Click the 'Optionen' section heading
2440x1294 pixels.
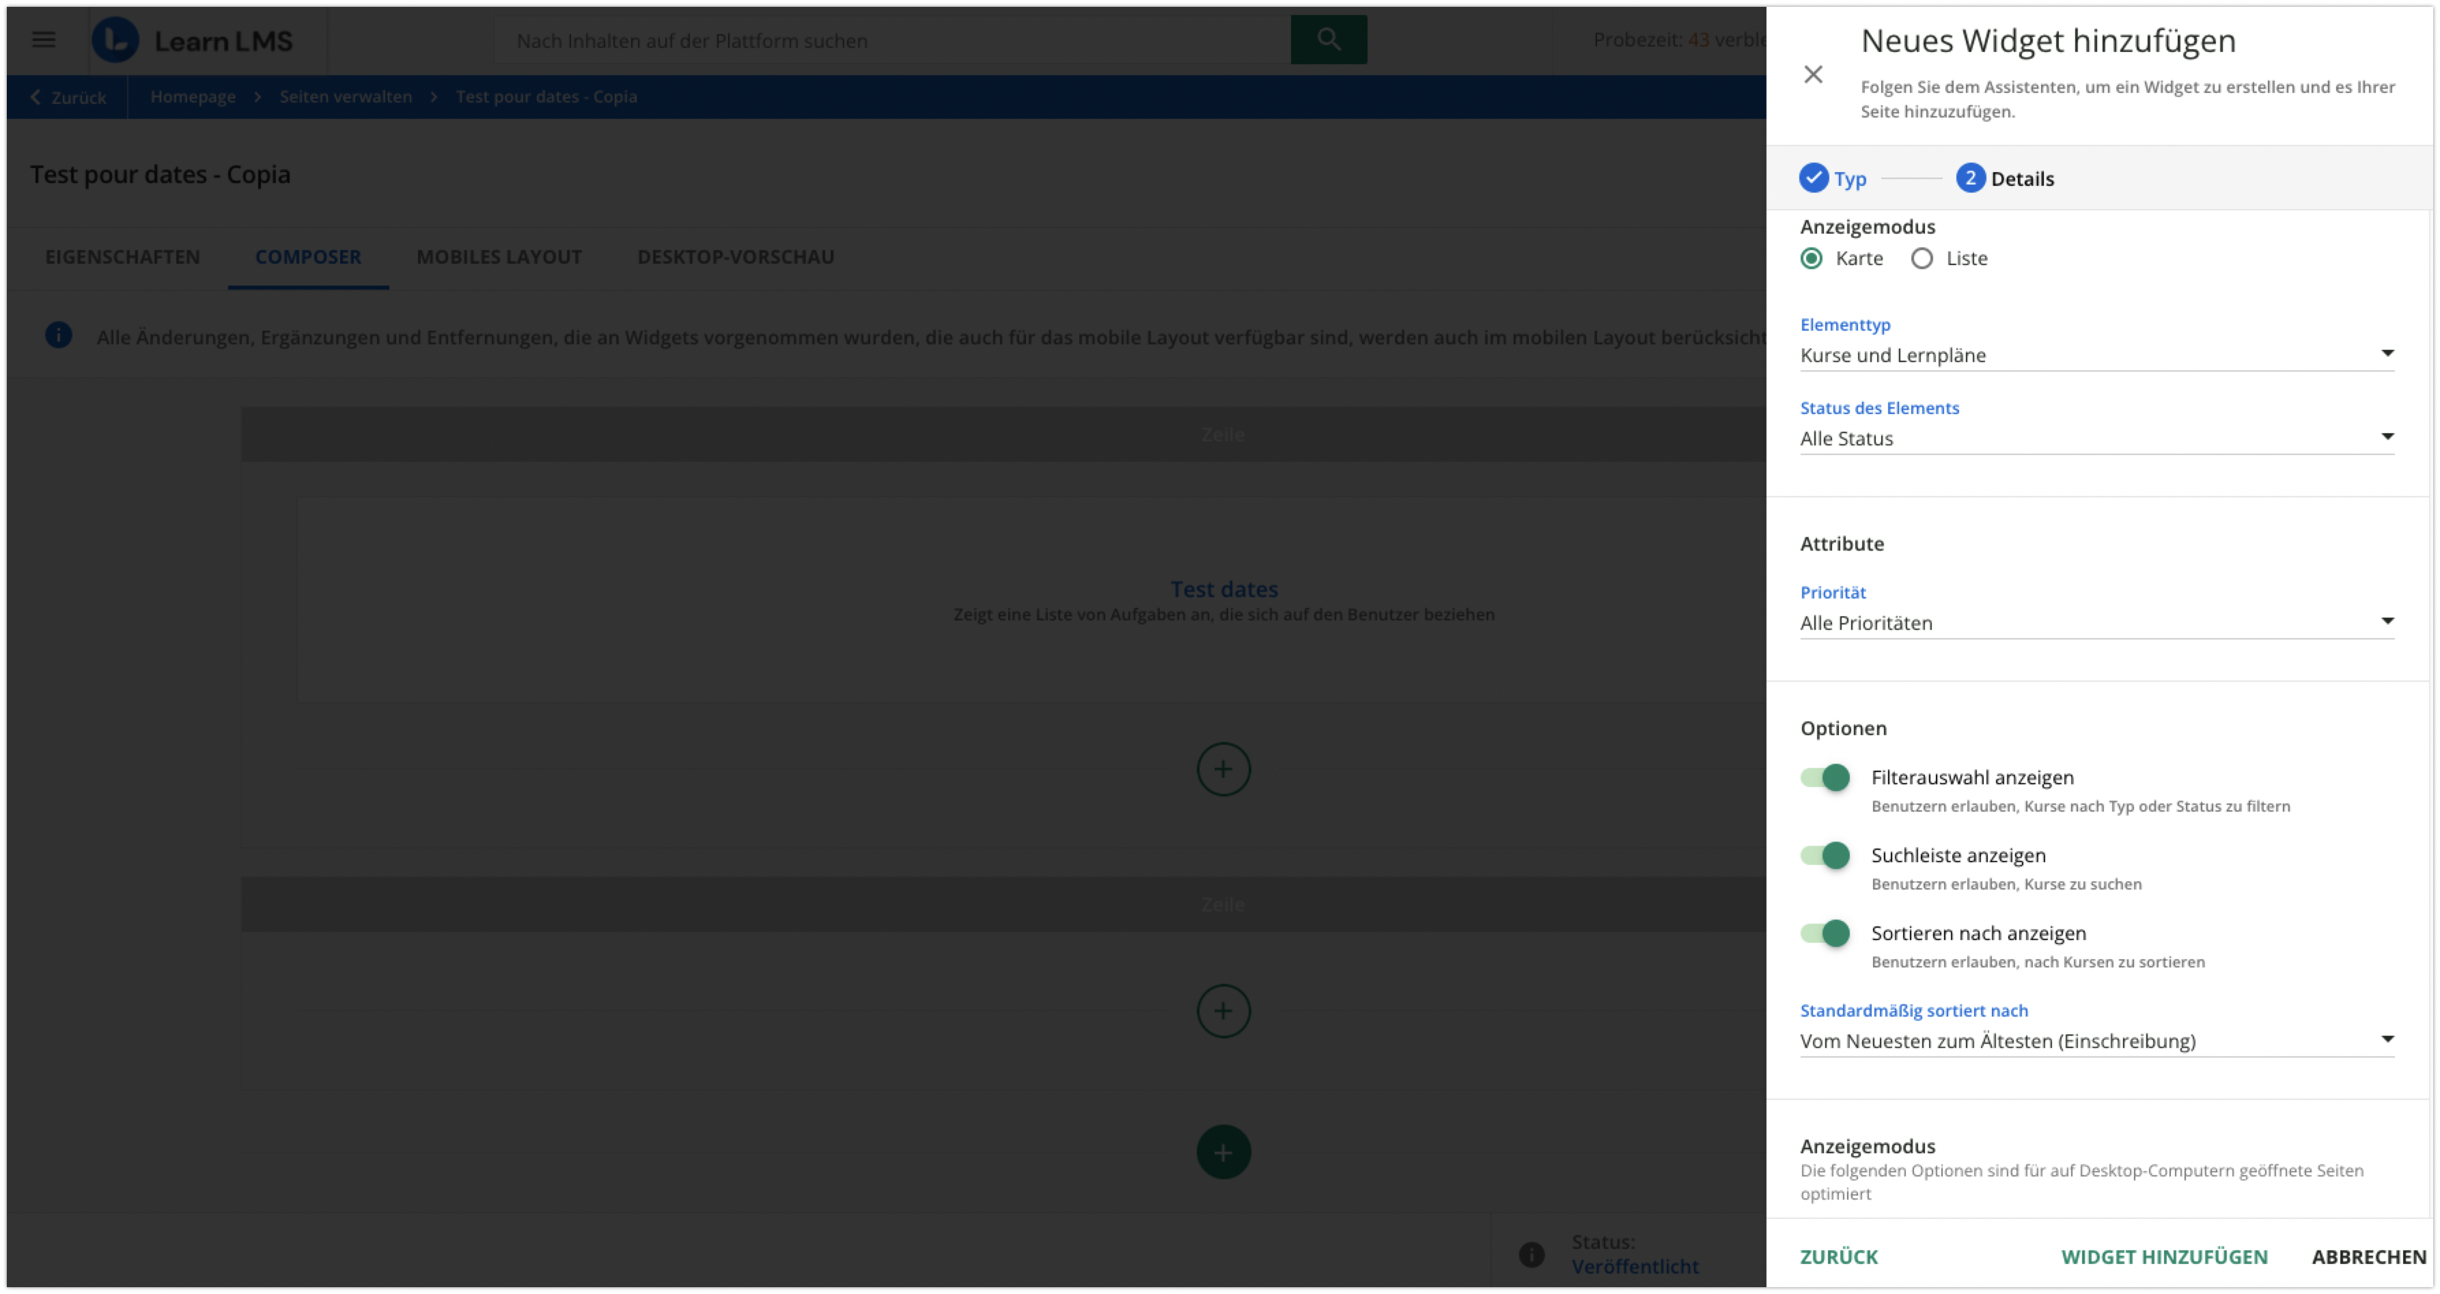1842,728
